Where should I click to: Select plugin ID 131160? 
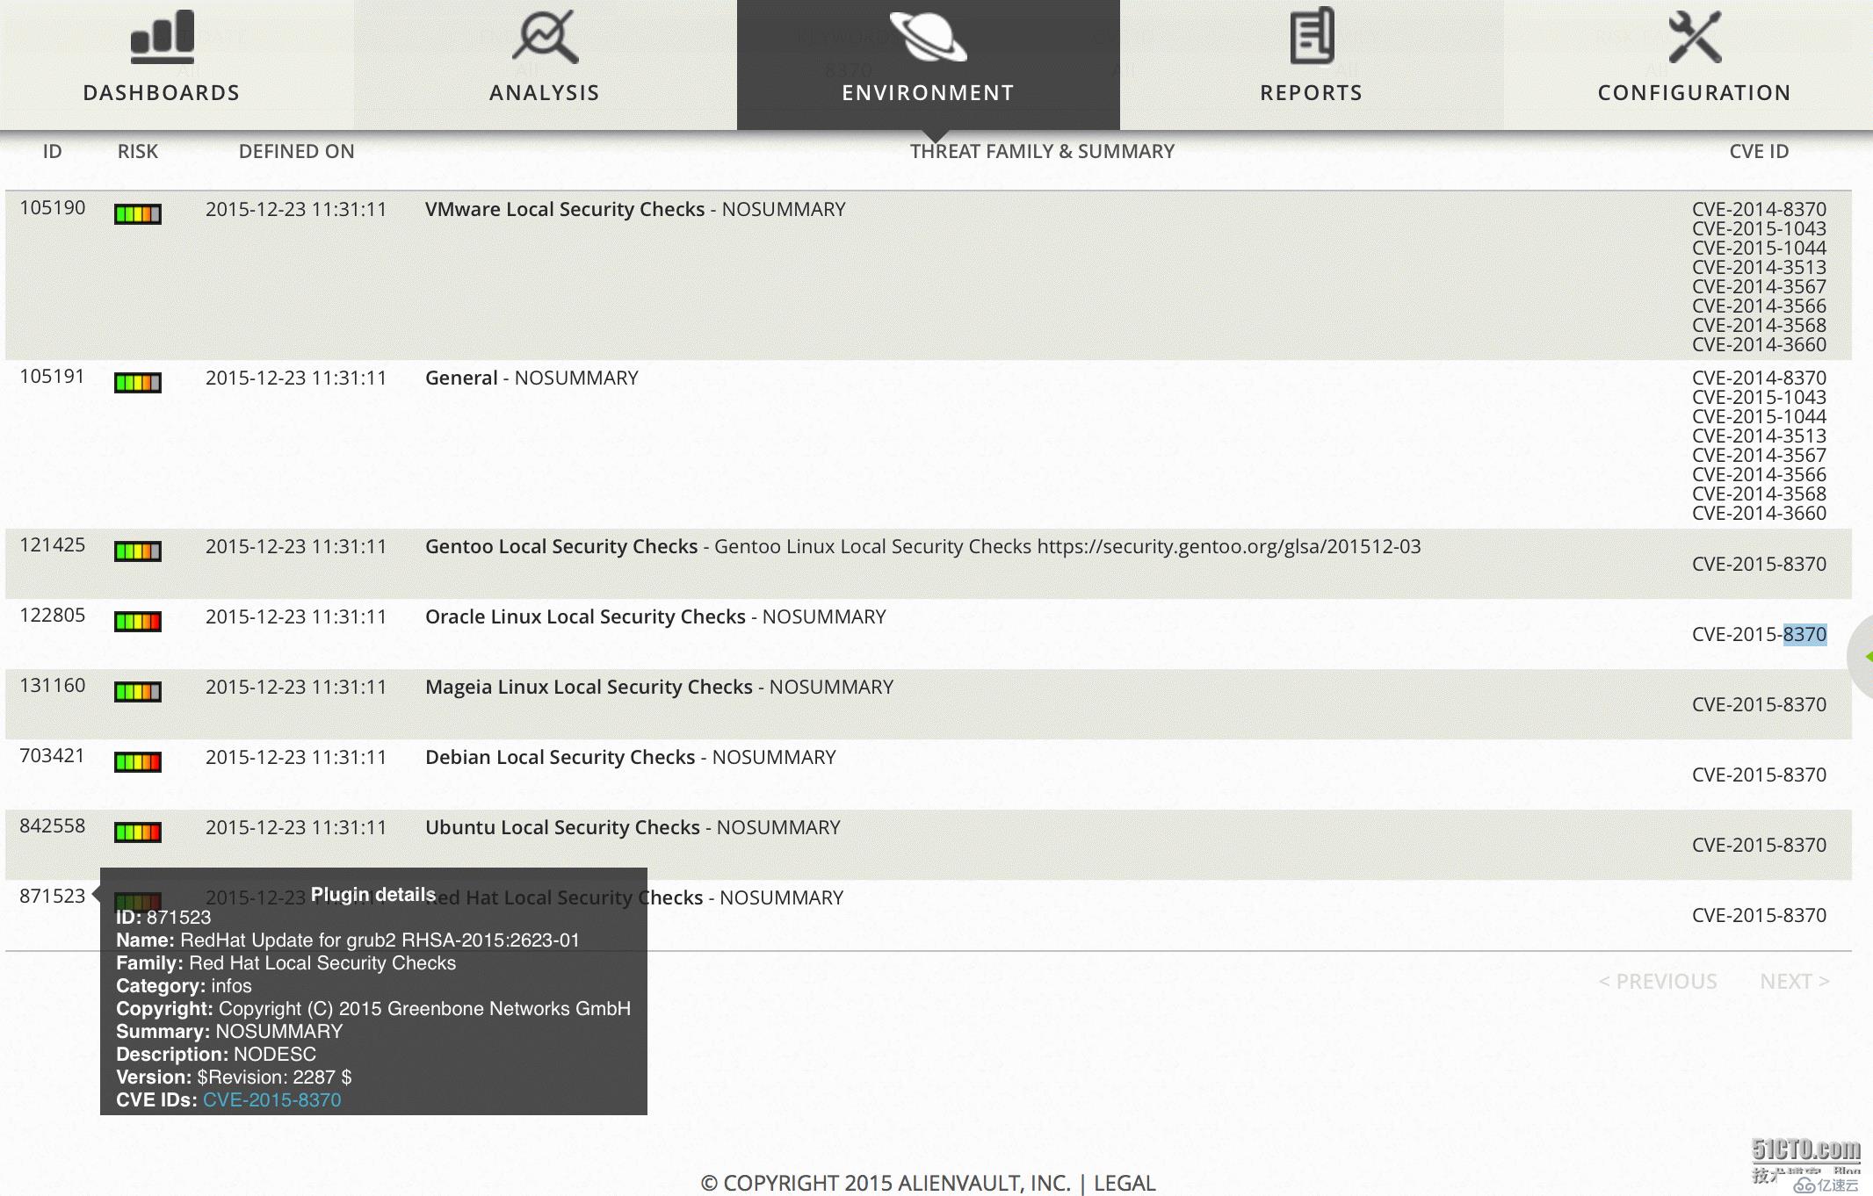tap(53, 686)
